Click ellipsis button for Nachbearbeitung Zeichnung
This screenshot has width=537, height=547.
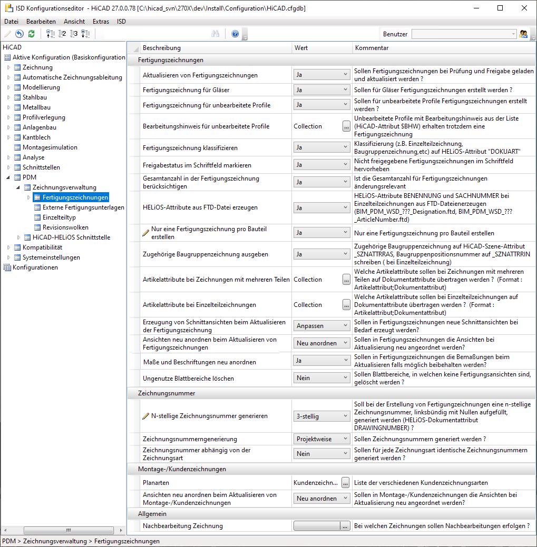[345, 526]
